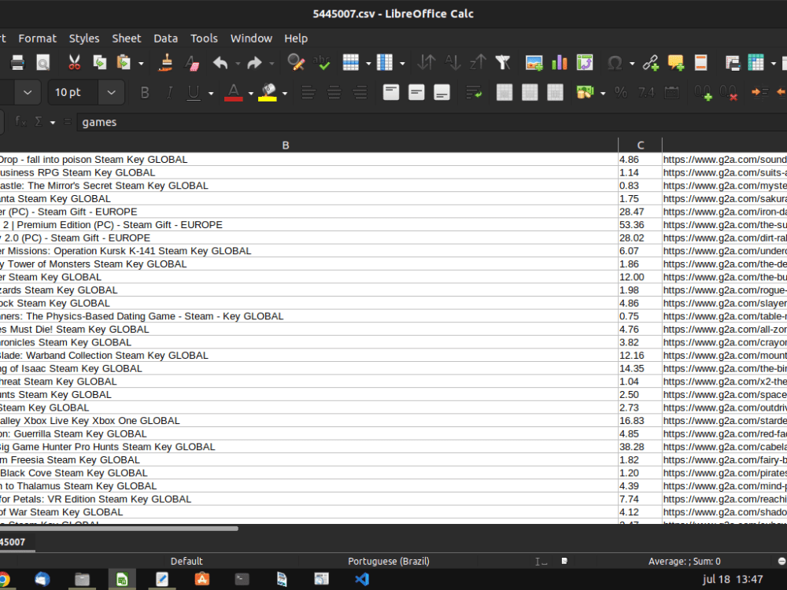This screenshot has height=590, width=787.
Task: Open Find and Replace icon
Action: point(296,63)
